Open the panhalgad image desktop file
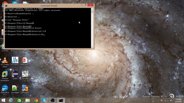The width and height of the screenshot is (184, 103). [x=15, y=89]
